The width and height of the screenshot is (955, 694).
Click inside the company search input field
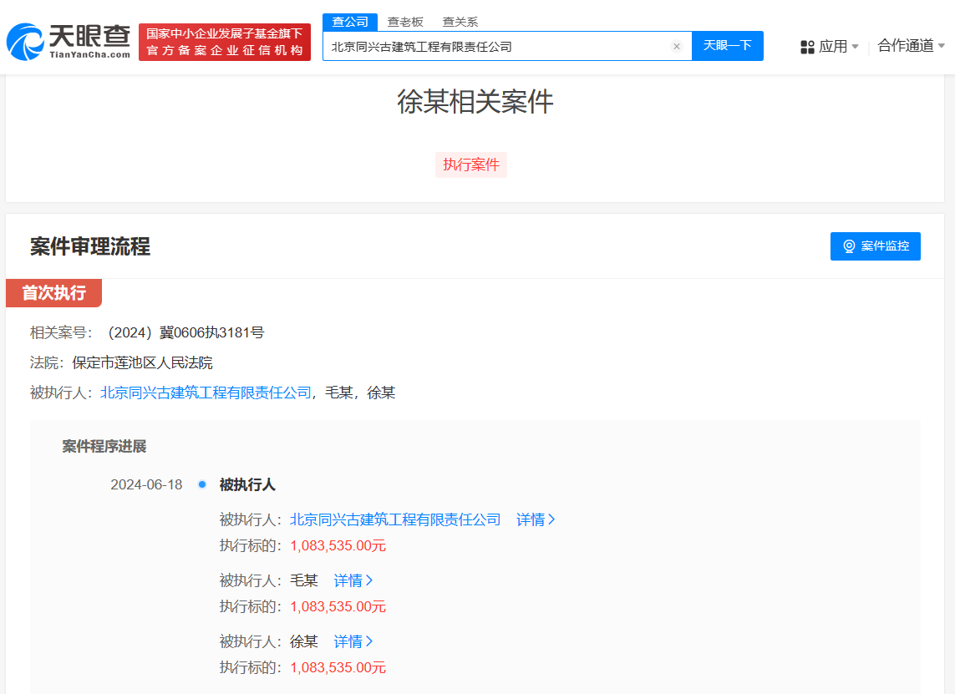click(501, 46)
